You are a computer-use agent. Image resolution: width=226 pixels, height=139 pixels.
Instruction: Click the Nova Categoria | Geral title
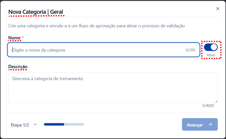click(35, 13)
